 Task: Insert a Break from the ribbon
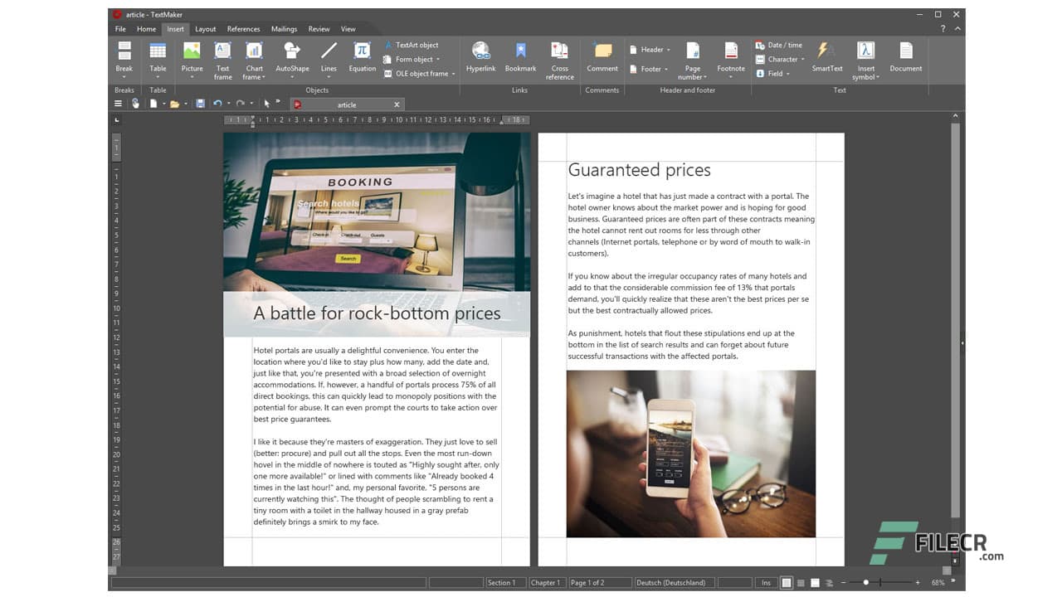(x=124, y=56)
